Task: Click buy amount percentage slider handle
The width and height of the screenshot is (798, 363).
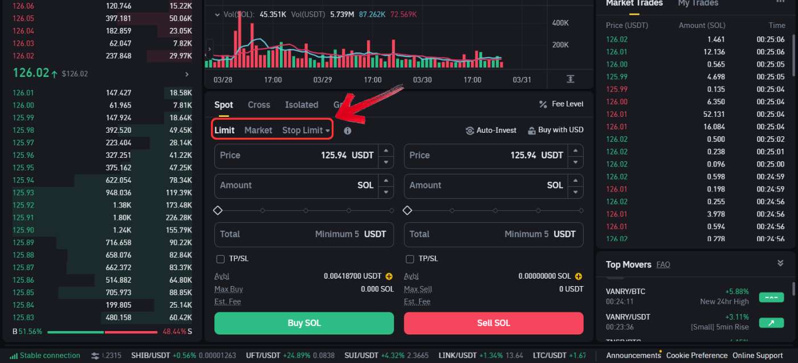Action: pyautogui.click(x=218, y=210)
